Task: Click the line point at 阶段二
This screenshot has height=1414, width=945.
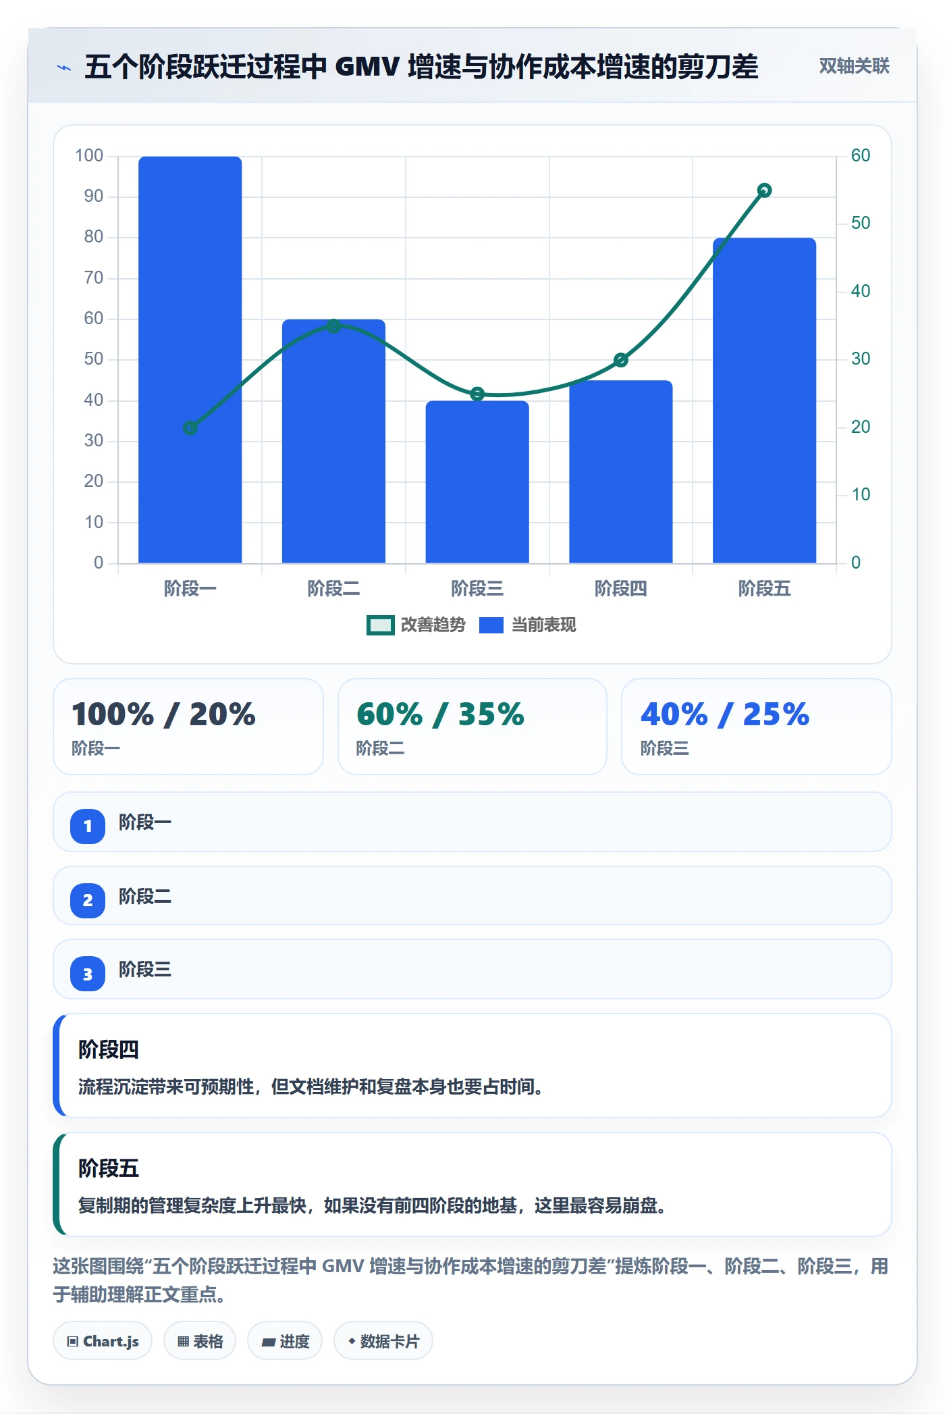Action: click(x=333, y=326)
